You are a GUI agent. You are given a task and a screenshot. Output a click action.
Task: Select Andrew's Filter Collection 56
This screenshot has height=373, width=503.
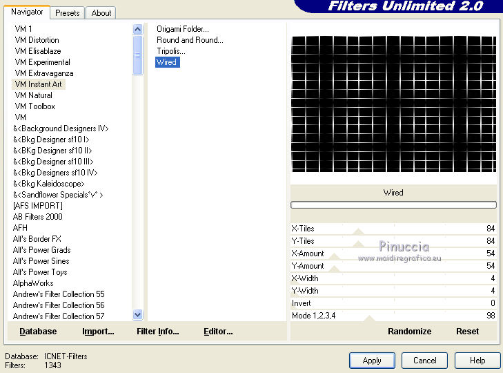(x=59, y=305)
